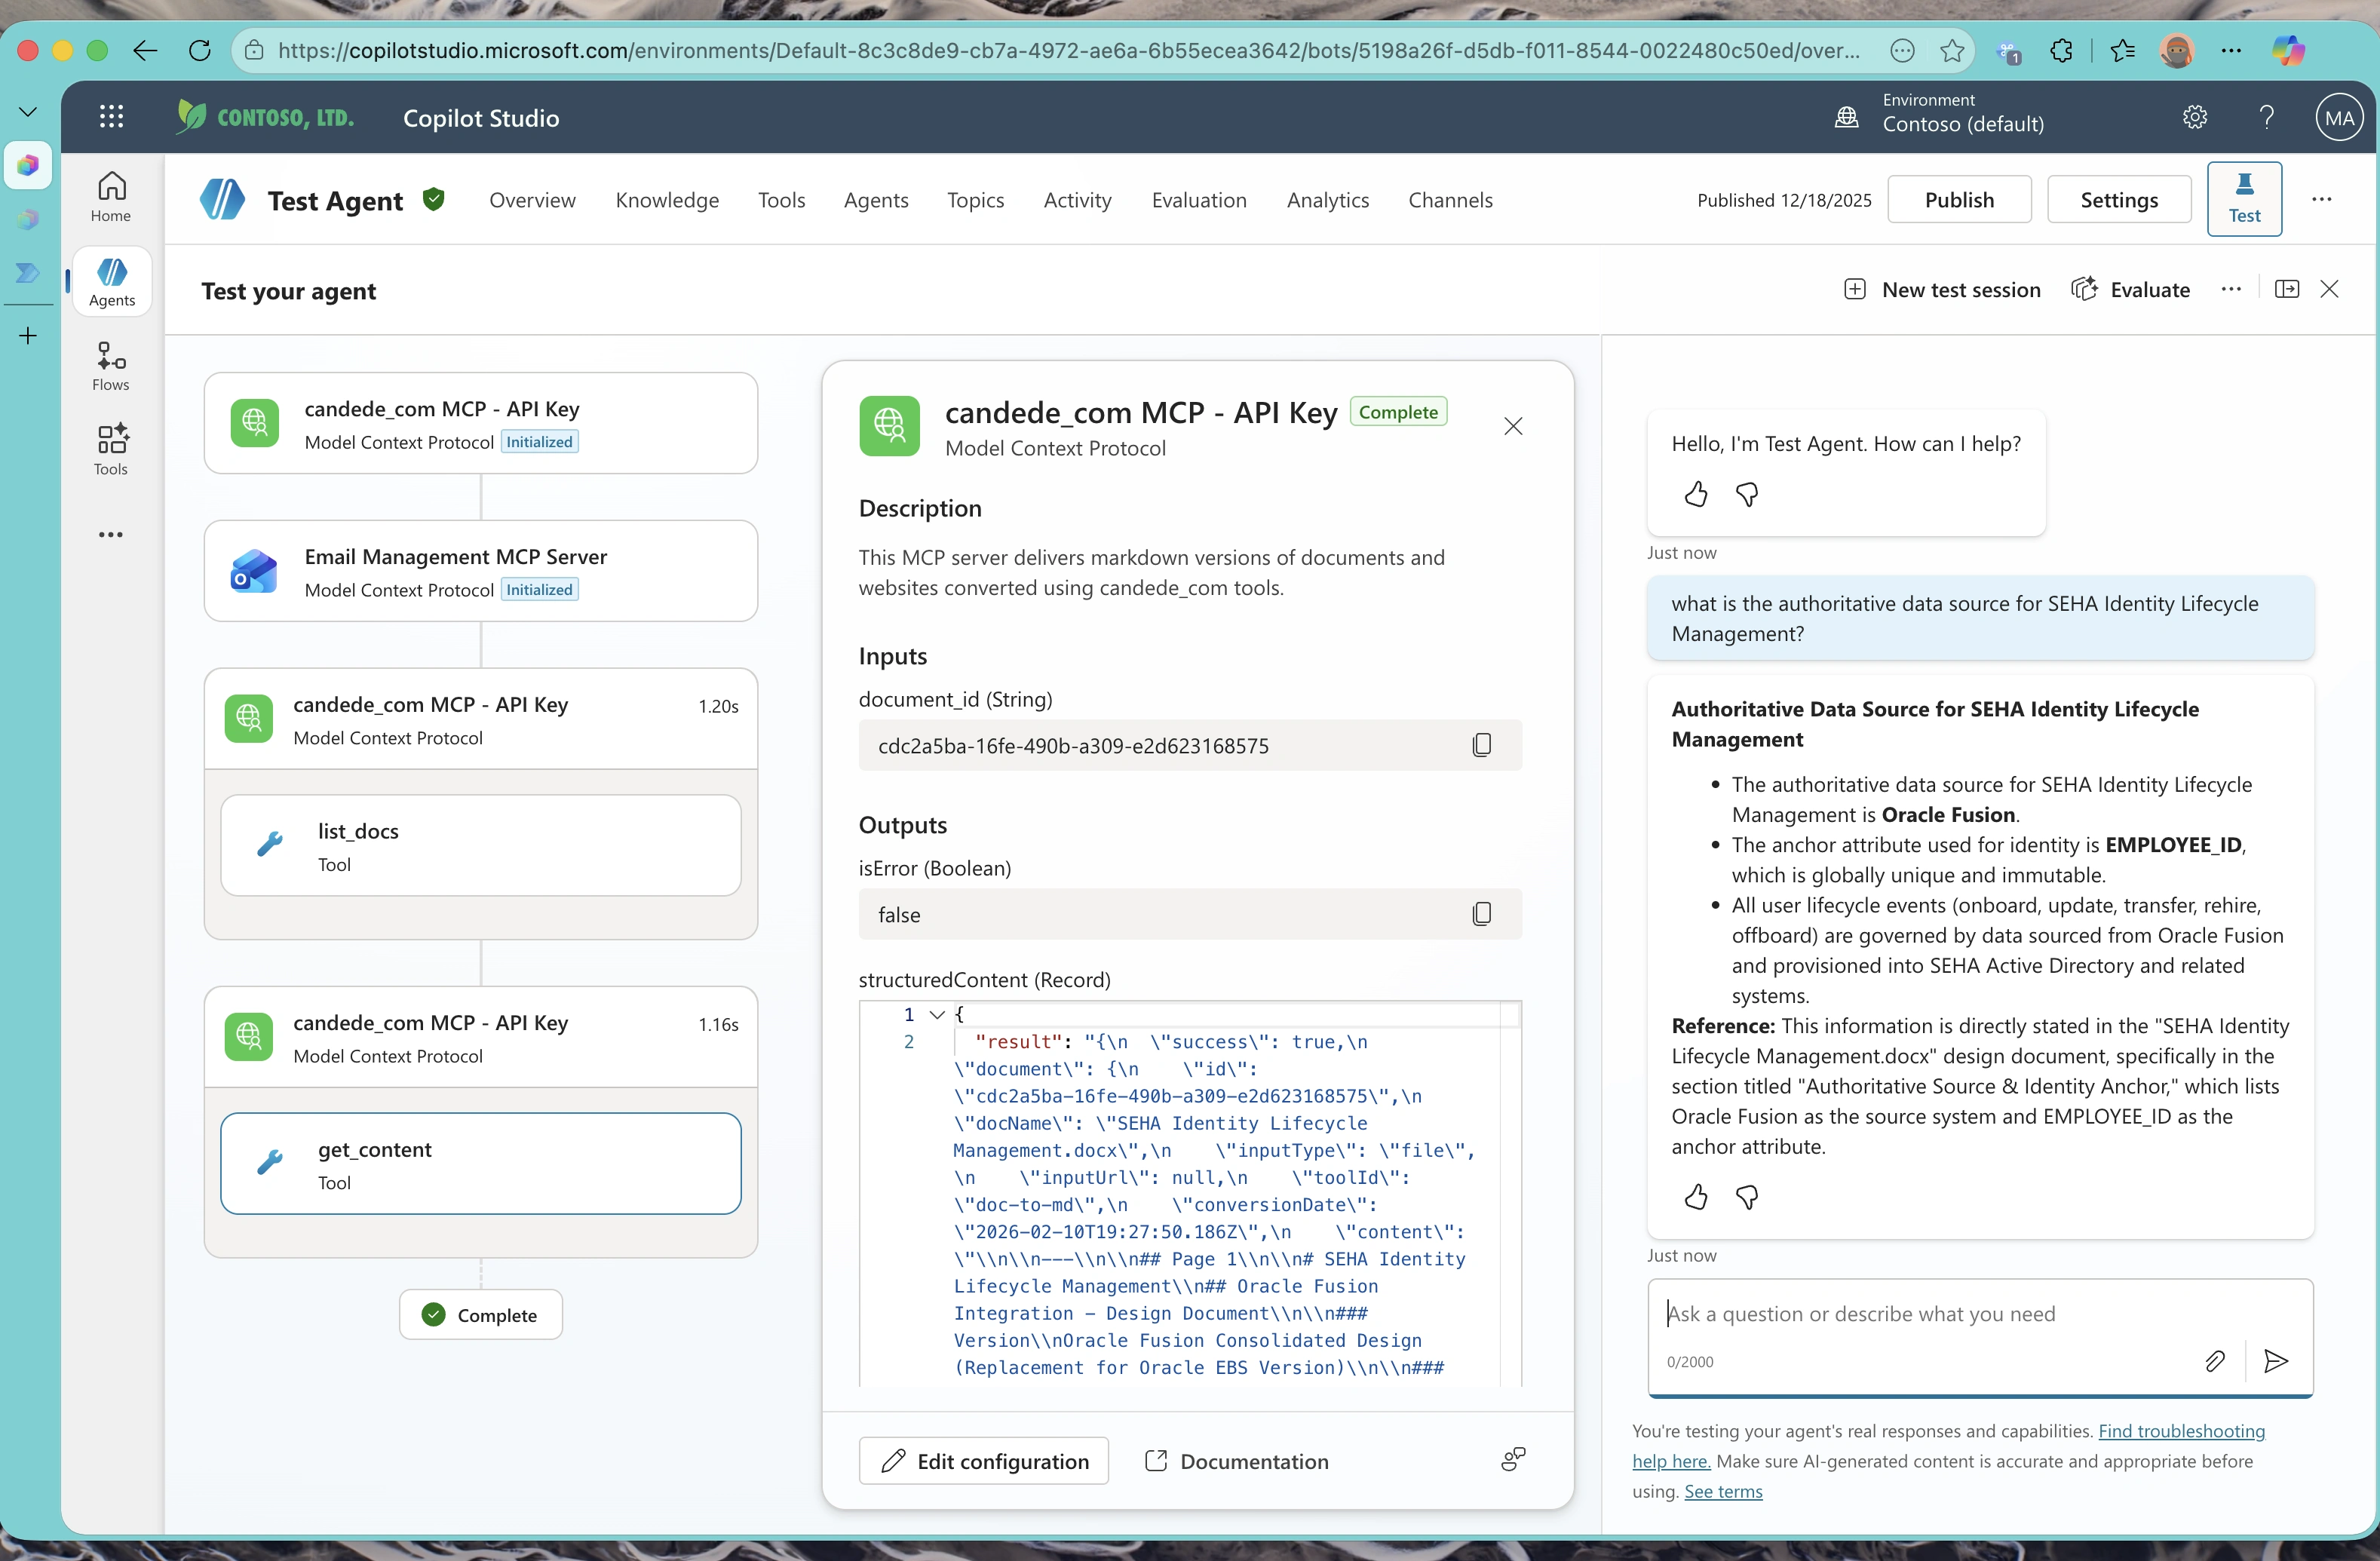
Task: Open the Analytics tab
Action: point(1327,200)
